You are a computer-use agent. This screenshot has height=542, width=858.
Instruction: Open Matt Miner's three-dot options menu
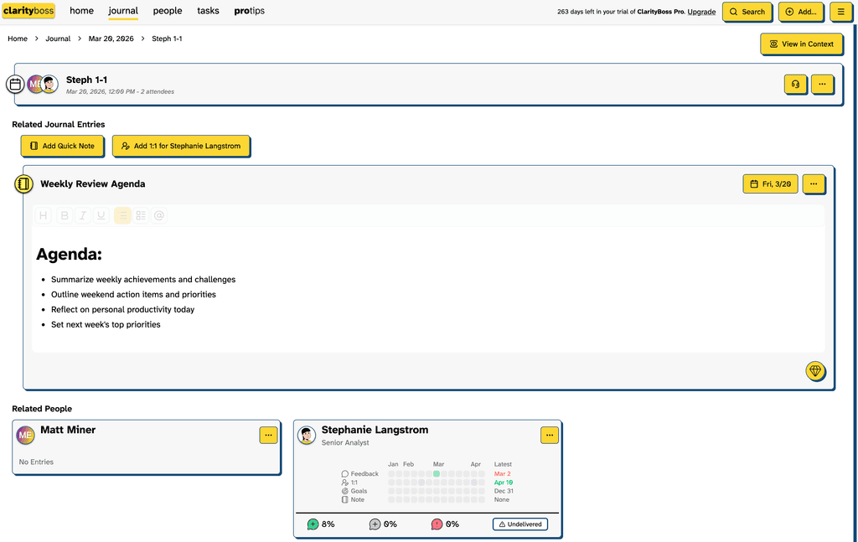pos(268,435)
